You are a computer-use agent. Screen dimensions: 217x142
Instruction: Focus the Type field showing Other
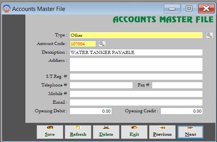136,35
